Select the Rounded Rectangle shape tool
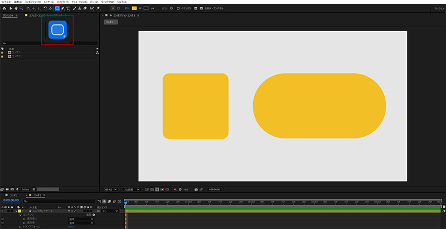 (x=58, y=9)
